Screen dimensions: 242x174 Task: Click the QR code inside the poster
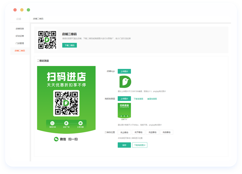tap(66, 103)
